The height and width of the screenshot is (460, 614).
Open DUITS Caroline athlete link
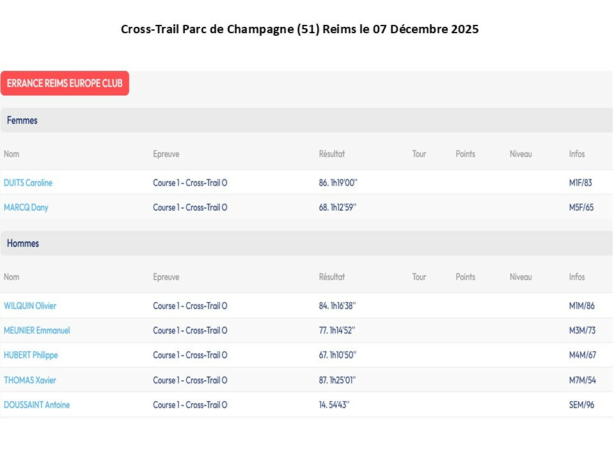(28, 183)
